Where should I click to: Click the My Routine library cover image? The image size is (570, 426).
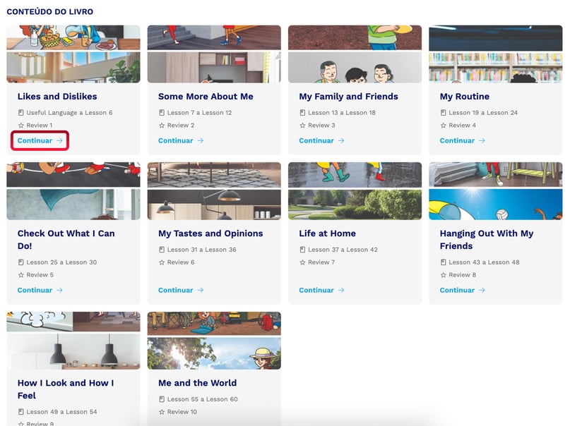tap(495, 54)
